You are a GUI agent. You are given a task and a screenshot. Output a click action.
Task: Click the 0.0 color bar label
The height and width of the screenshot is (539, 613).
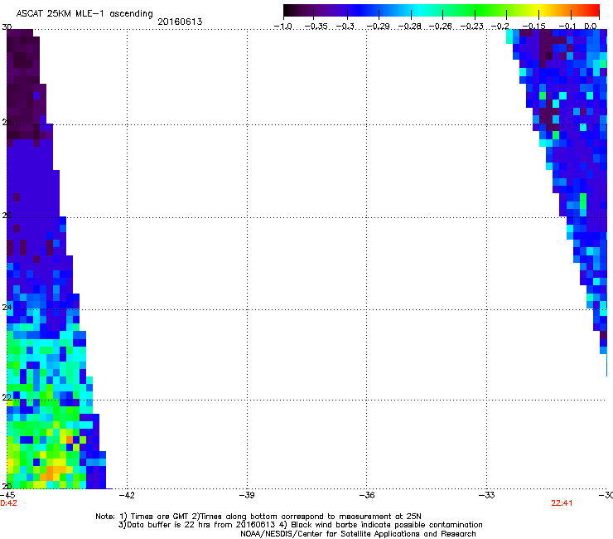[591, 27]
